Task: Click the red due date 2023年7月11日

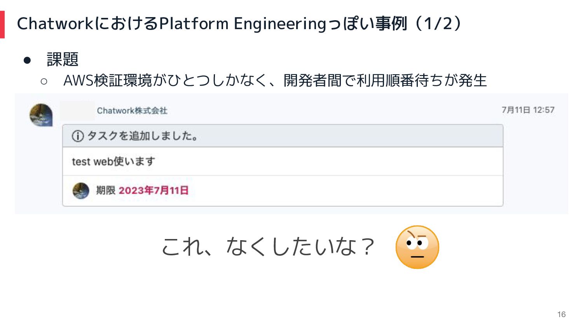Action: [x=154, y=190]
